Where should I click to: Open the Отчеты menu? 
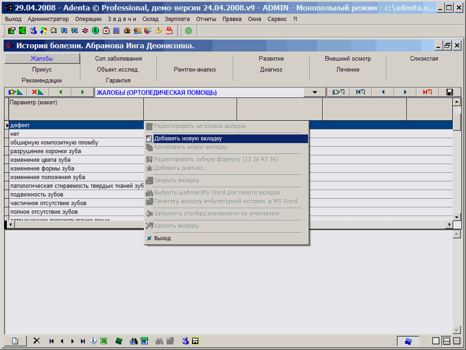(206, 19)
